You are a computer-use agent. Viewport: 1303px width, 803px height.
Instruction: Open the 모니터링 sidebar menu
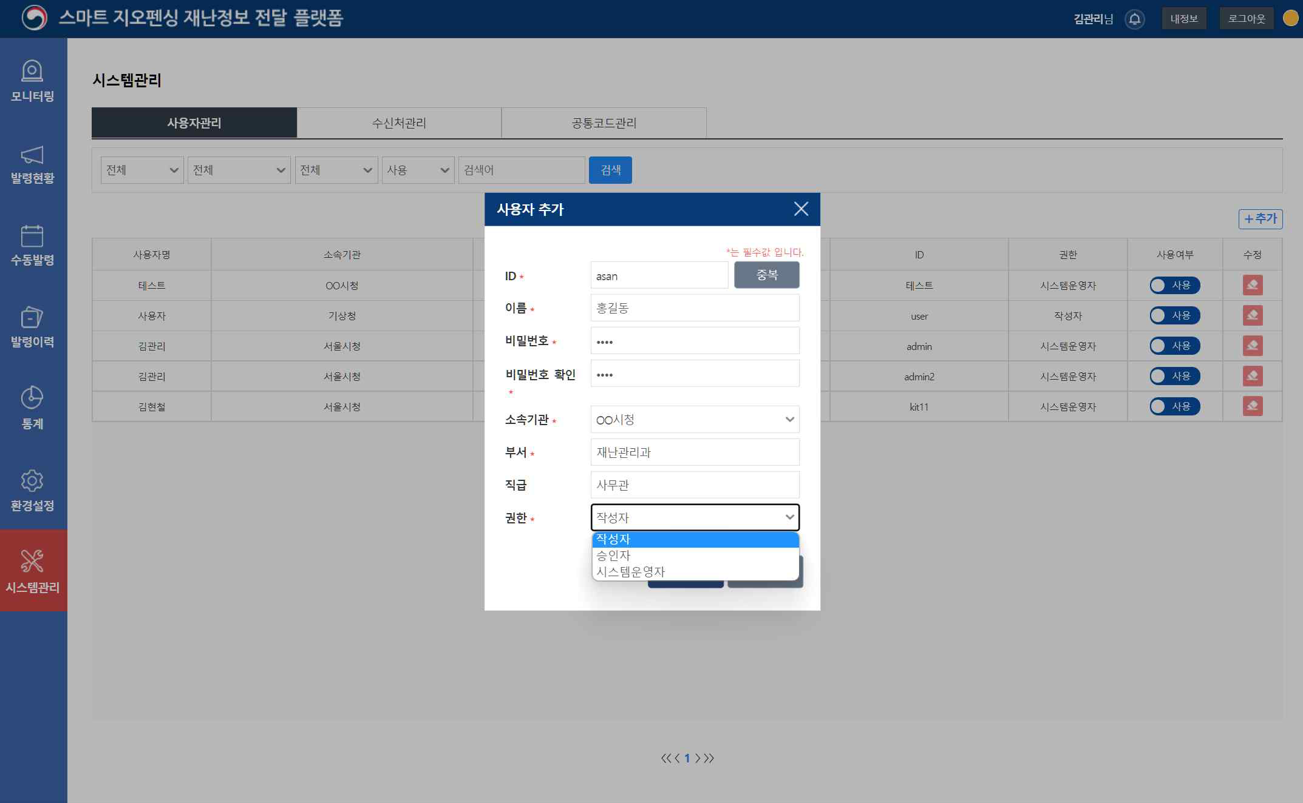[x=33, y=81]
